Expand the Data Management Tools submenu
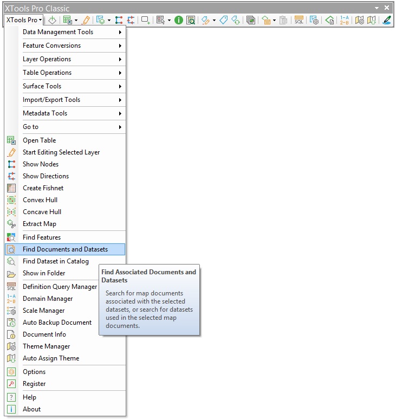This screenshot has width=396, height=419. (65, 32)
